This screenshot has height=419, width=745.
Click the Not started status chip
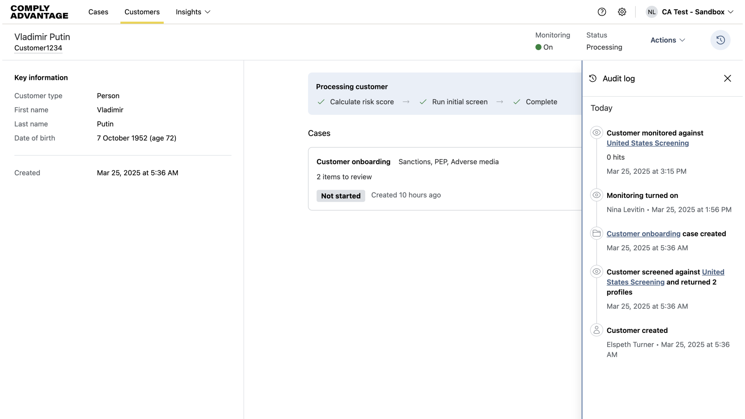coord(340,196)
